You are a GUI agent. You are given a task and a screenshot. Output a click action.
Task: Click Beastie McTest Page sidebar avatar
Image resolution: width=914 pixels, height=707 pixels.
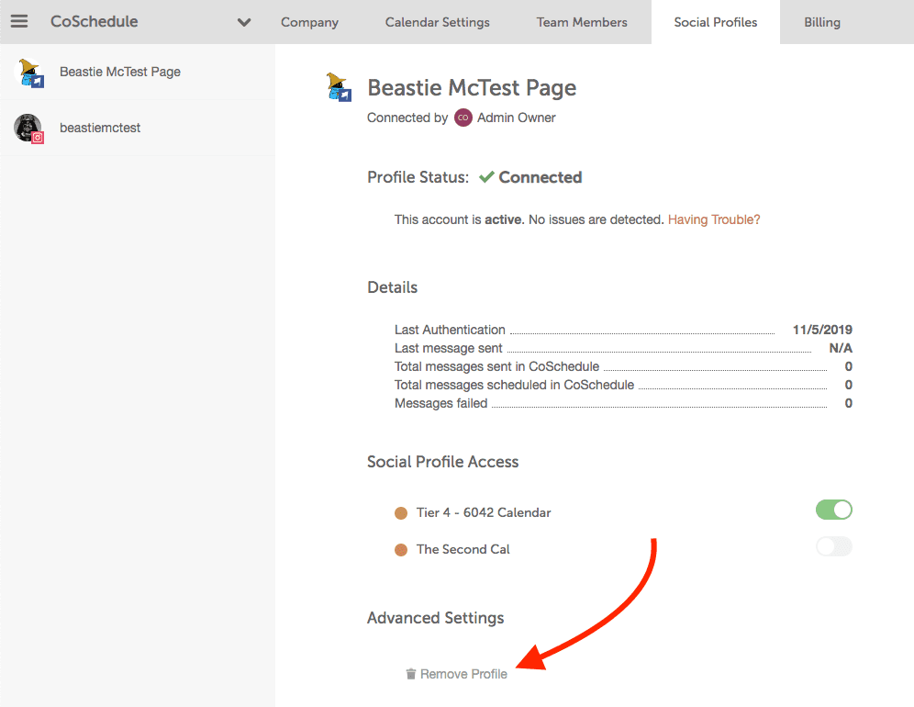pos(29,73)
